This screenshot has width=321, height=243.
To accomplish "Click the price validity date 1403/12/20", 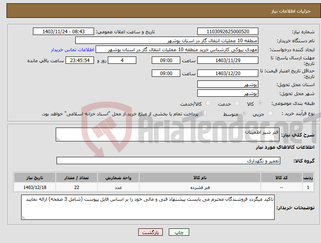I will click(x=228, y=73).
